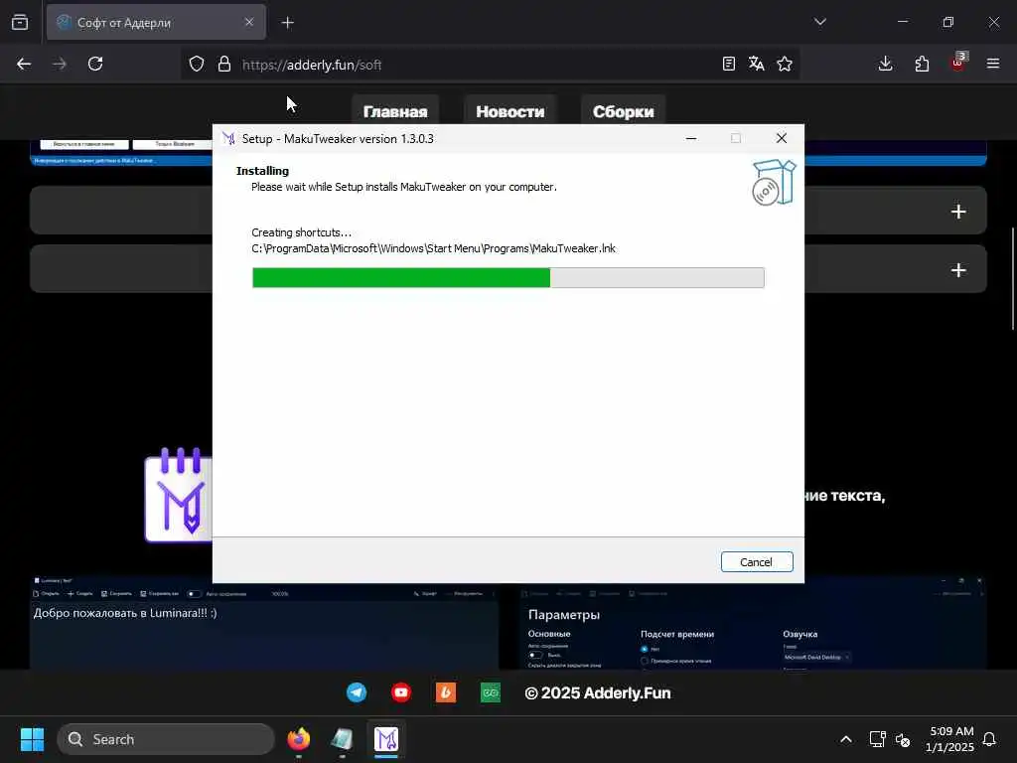Click the taskbar Search box
The height and width of the screenshot is (763, 1017).
click(166, 739)
